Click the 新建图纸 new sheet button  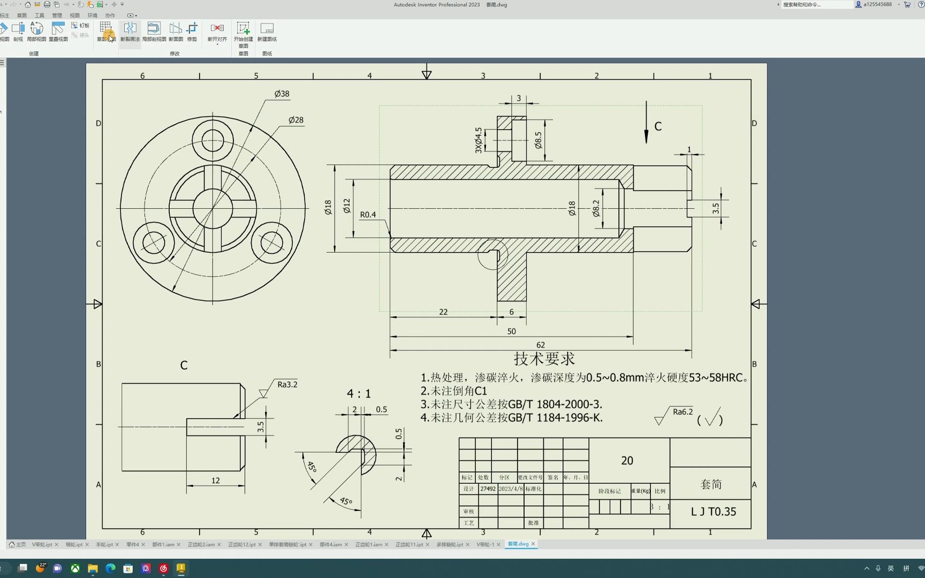[x=267, y=32]
